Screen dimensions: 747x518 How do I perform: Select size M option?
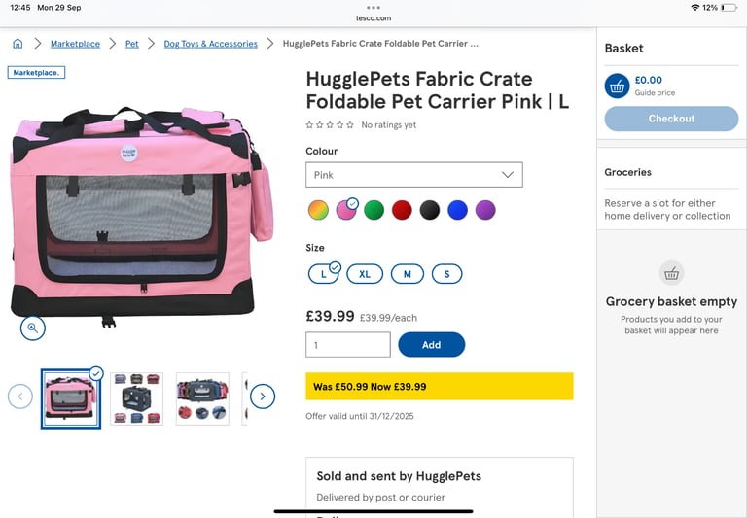pos(408,274)
